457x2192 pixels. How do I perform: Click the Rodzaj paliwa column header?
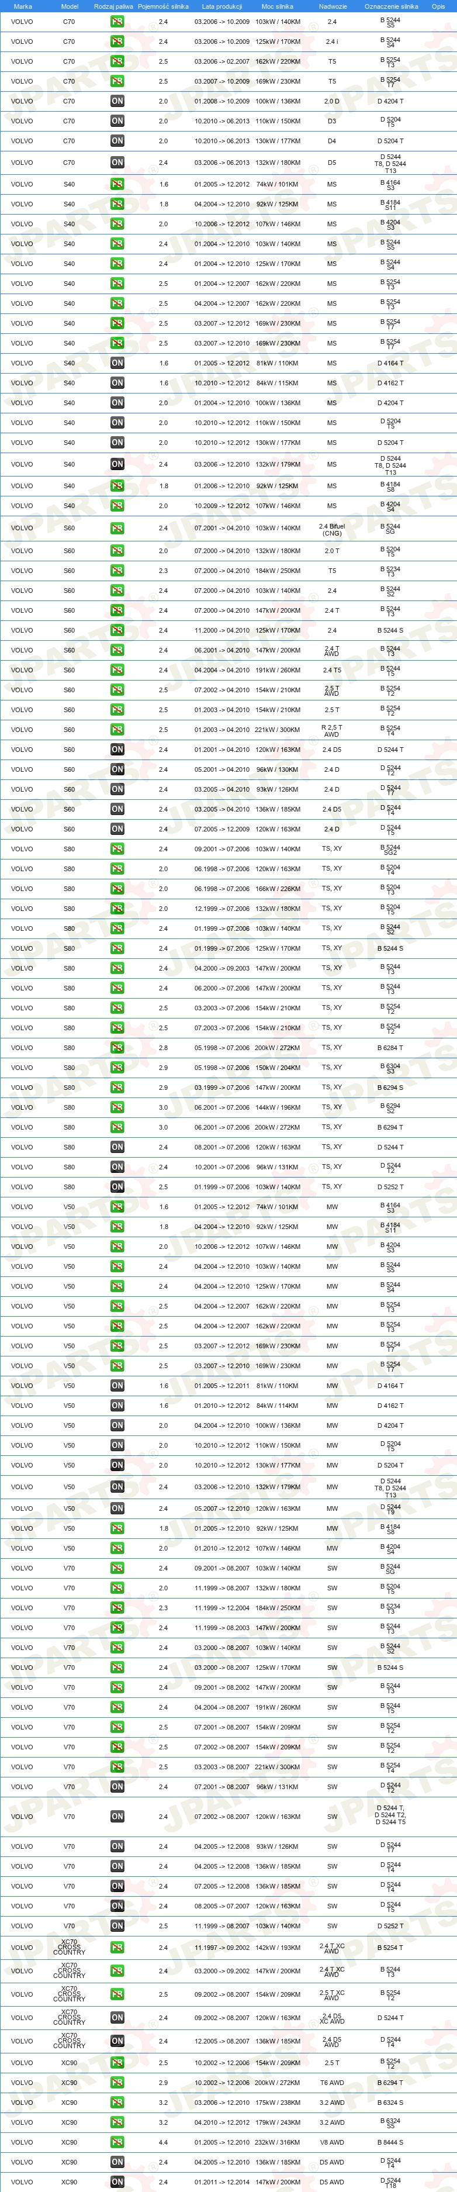pos(113,6)
